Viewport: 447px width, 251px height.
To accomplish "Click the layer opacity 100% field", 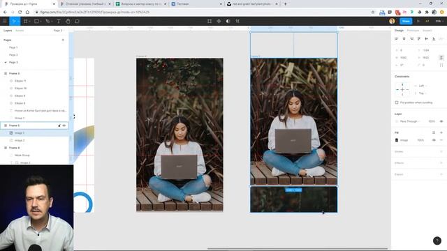I will tap(432, 121).
